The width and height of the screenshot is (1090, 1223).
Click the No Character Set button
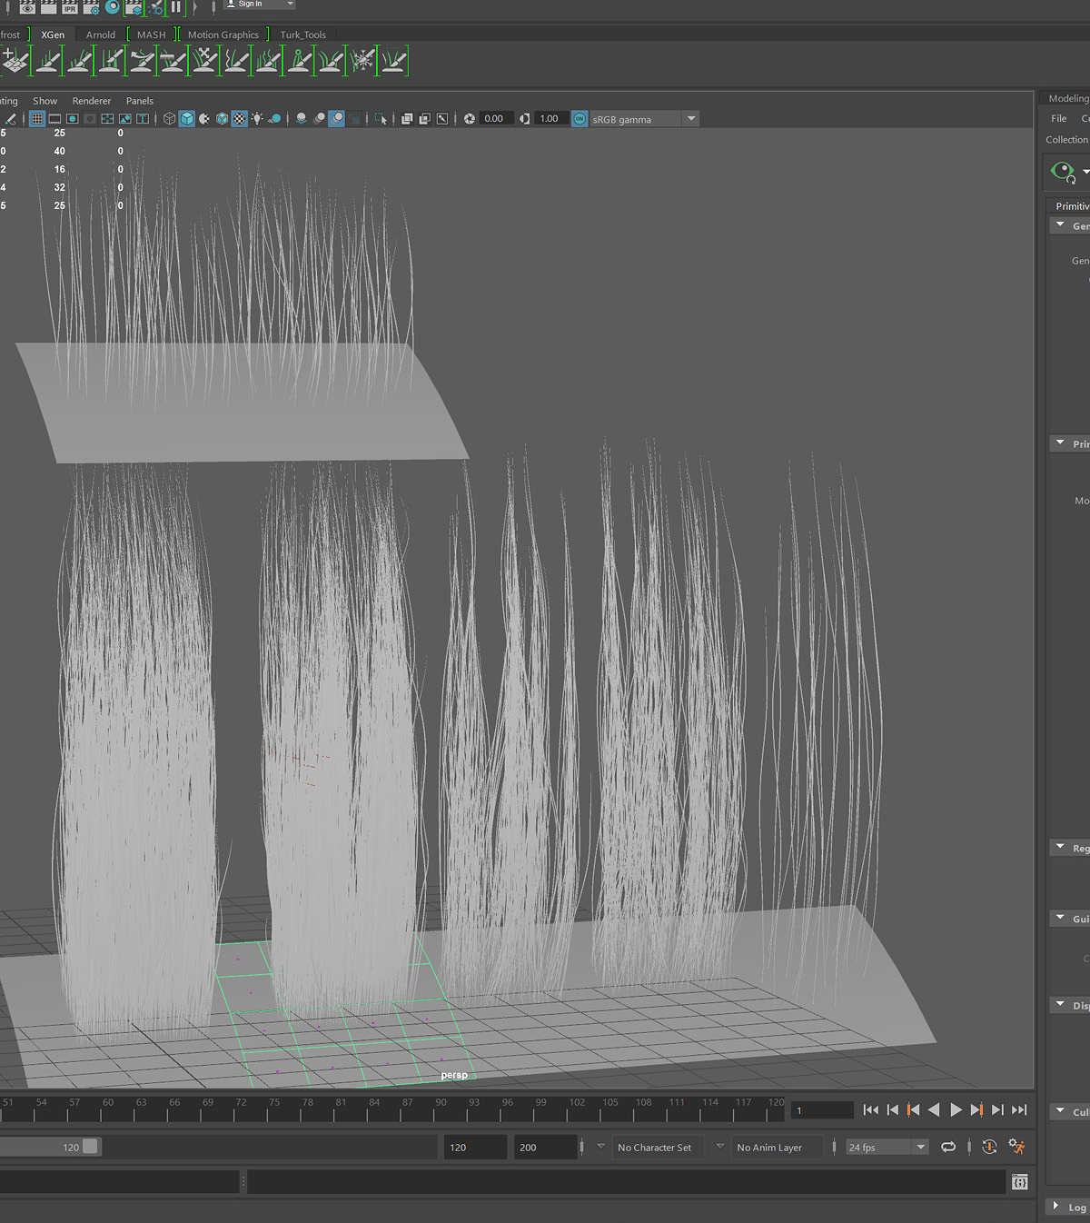654,1148
